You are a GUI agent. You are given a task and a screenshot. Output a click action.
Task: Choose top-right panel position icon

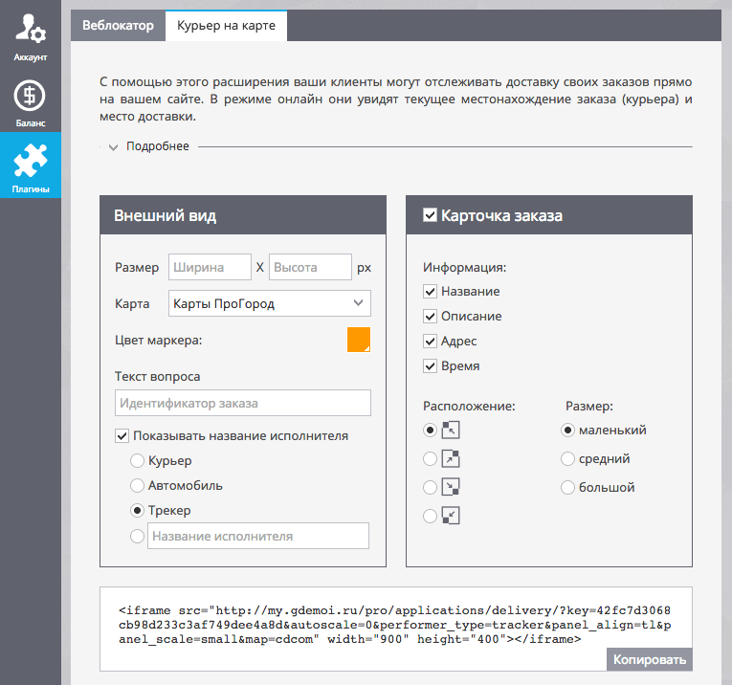click(451, 459)
